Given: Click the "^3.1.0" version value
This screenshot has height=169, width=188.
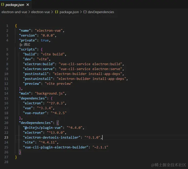Looking at the screenshot, I should click(92, 138).
